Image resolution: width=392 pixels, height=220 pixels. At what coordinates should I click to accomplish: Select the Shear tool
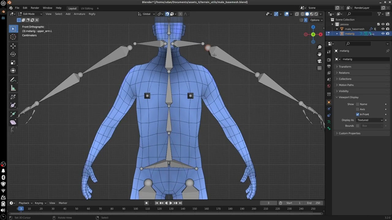pos(13,122)
